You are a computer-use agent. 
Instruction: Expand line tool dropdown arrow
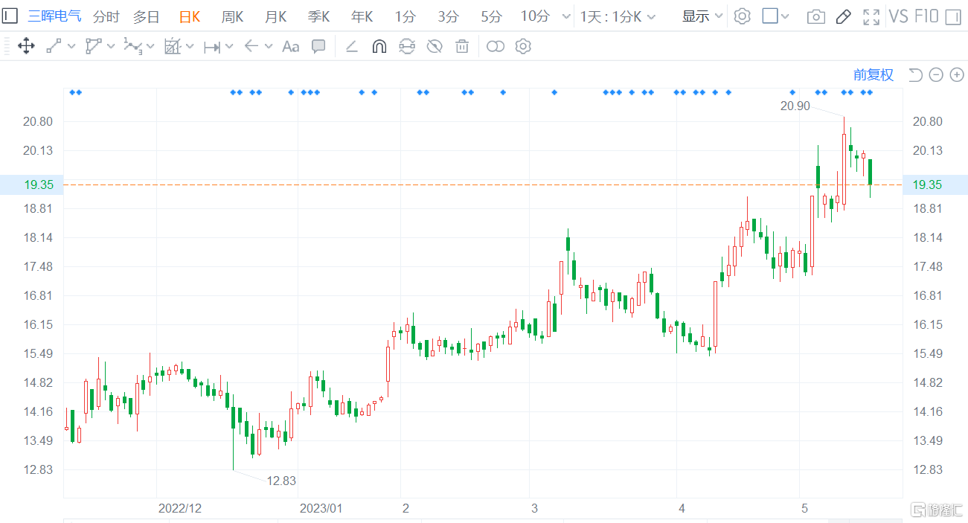(71, 47)
